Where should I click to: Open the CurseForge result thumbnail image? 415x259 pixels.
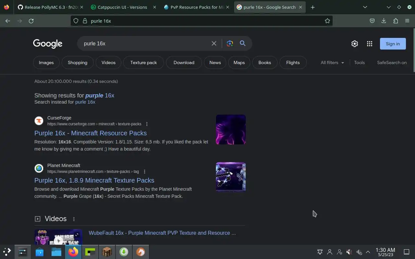point(231,129)
